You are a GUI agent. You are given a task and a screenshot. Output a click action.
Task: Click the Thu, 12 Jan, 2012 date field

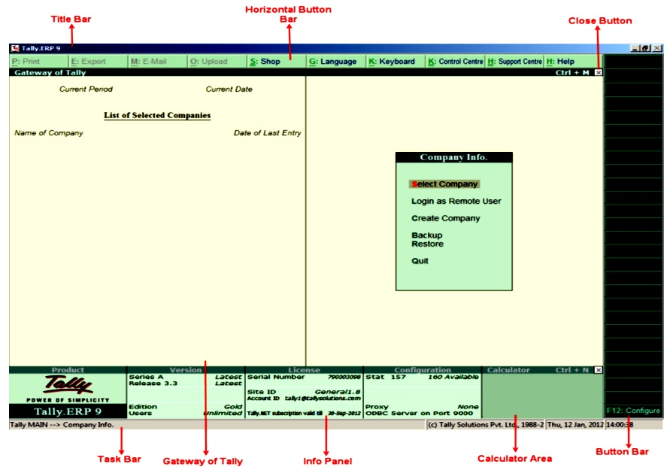pyautogui.click(x=575, y=425)
